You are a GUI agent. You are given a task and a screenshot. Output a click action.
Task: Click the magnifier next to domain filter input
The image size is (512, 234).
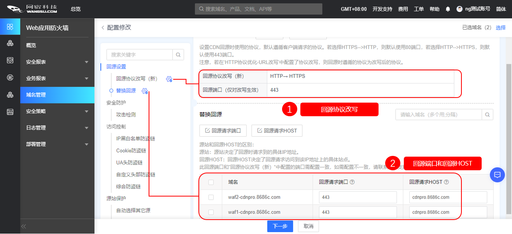[487, 115]
